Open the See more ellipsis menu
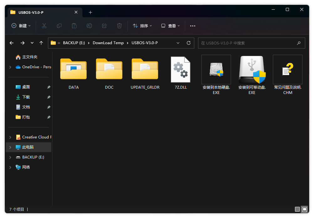The height and width of the screenshot is (218, 314). pos(193,26)
